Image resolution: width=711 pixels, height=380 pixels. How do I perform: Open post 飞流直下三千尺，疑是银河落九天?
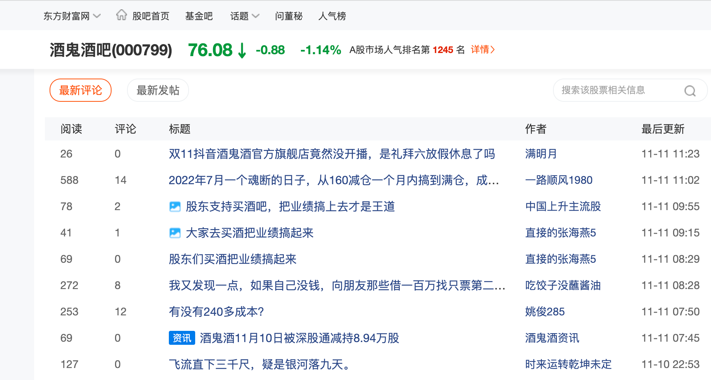(259, 365)
